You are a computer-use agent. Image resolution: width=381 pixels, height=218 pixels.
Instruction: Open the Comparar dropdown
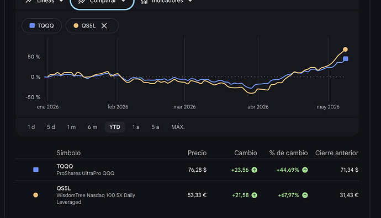[102, 2]
